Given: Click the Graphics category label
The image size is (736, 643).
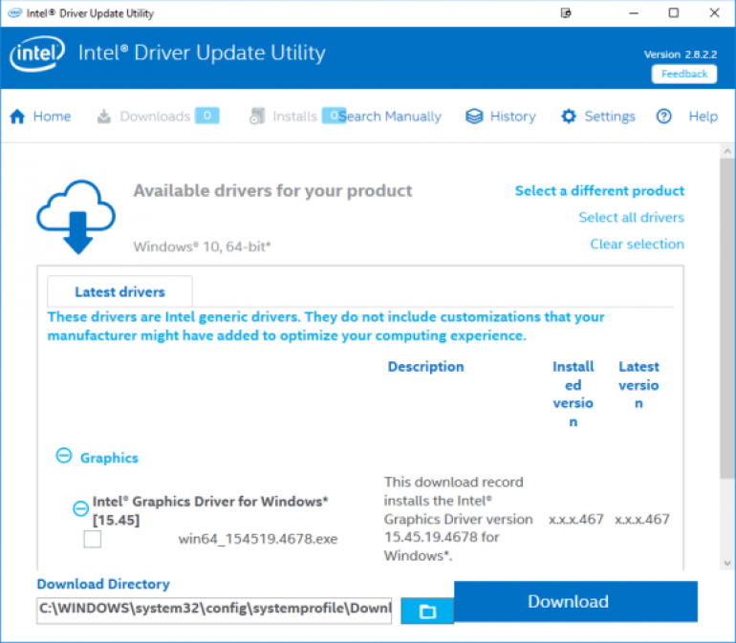Looking at the screenshot, I should (109, 458).
